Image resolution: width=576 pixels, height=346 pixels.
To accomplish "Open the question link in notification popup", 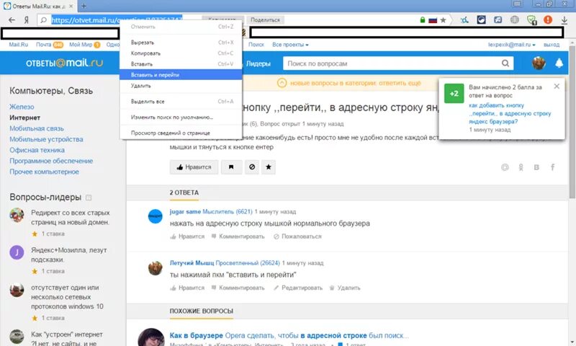I will [510, 113].
